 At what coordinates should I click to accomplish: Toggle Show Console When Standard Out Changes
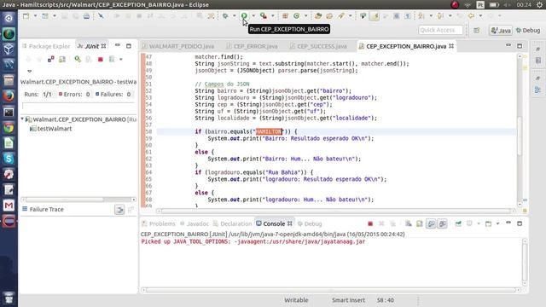(x=431, y=223)
